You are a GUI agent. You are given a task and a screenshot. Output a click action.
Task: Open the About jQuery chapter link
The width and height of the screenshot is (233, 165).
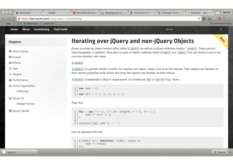point(20,51)
